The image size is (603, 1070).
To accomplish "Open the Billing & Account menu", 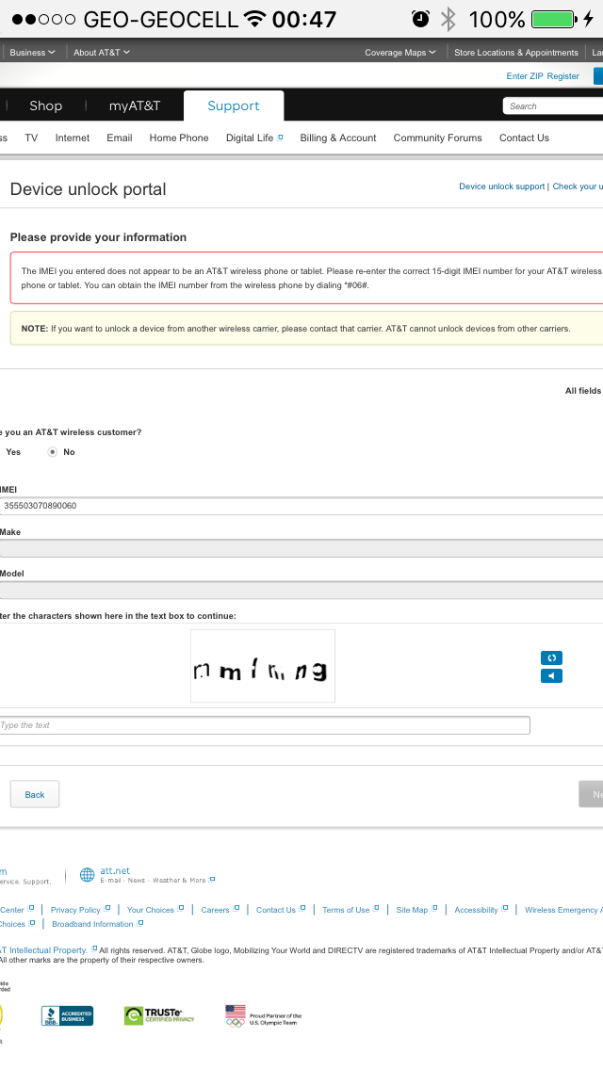I will tap(338, 138).
